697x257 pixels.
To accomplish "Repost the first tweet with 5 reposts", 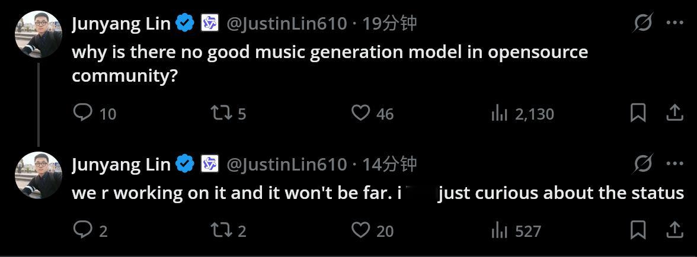I will tap(220, 113).
